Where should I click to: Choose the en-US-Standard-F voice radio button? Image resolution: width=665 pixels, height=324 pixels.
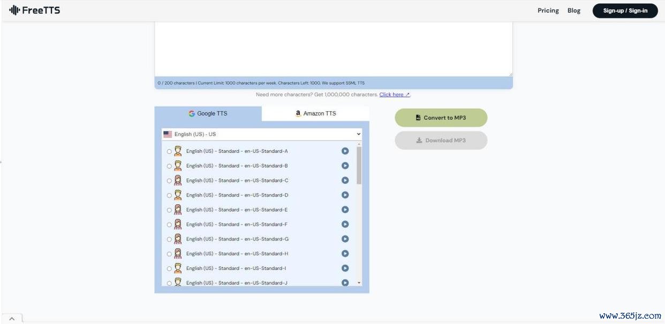(169, 225)
